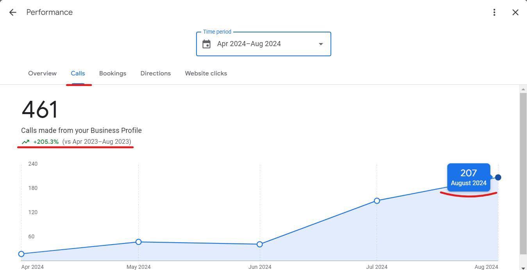
Task: Switch to the Overview tab
Action: 42,73
